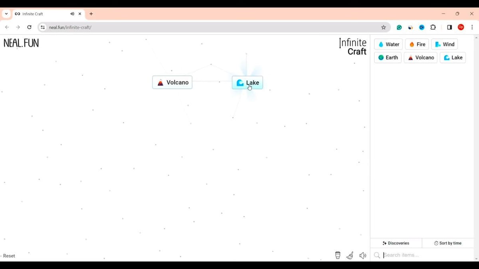Click the Volcano element in sidebar list

420,57
